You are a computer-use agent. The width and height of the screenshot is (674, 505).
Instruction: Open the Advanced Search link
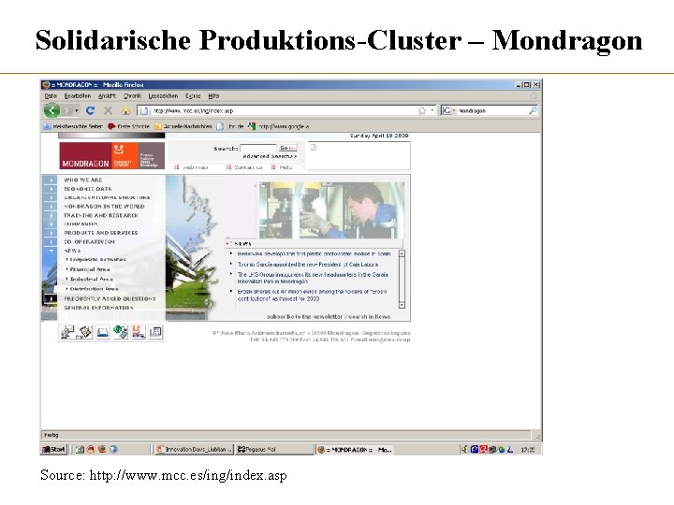click(x=270, y=156)
